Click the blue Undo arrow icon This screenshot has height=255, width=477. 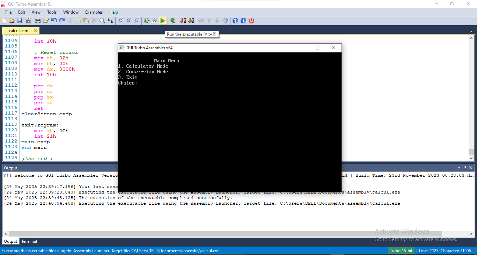pos(54,21)
